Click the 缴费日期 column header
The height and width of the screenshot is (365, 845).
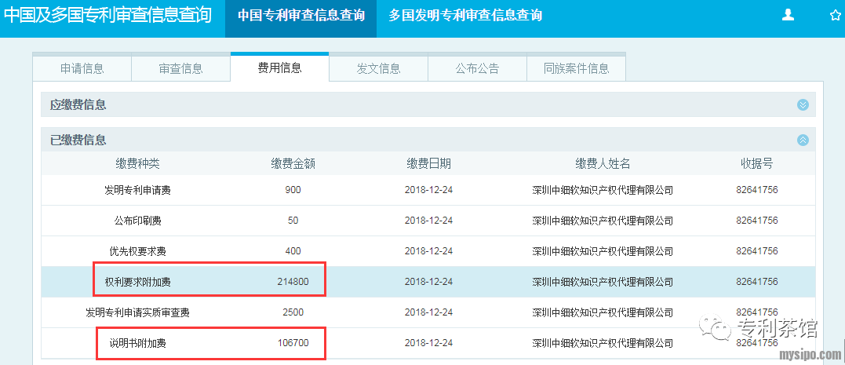click(x=428, y=163)
